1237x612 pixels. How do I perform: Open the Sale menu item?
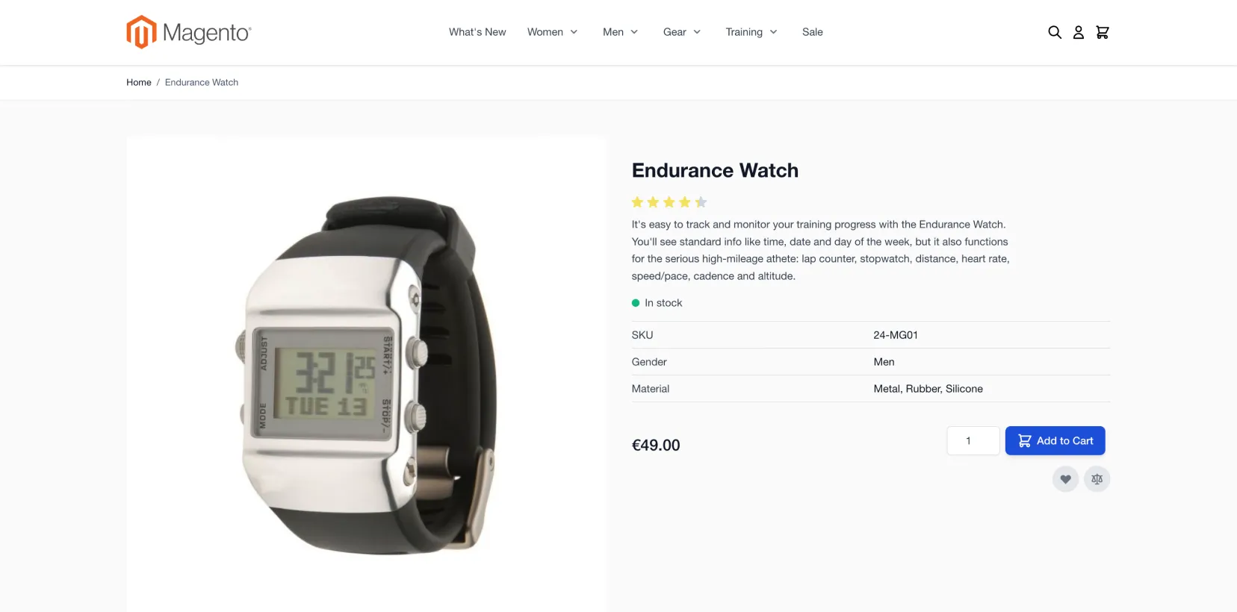[x=812, y=32]
